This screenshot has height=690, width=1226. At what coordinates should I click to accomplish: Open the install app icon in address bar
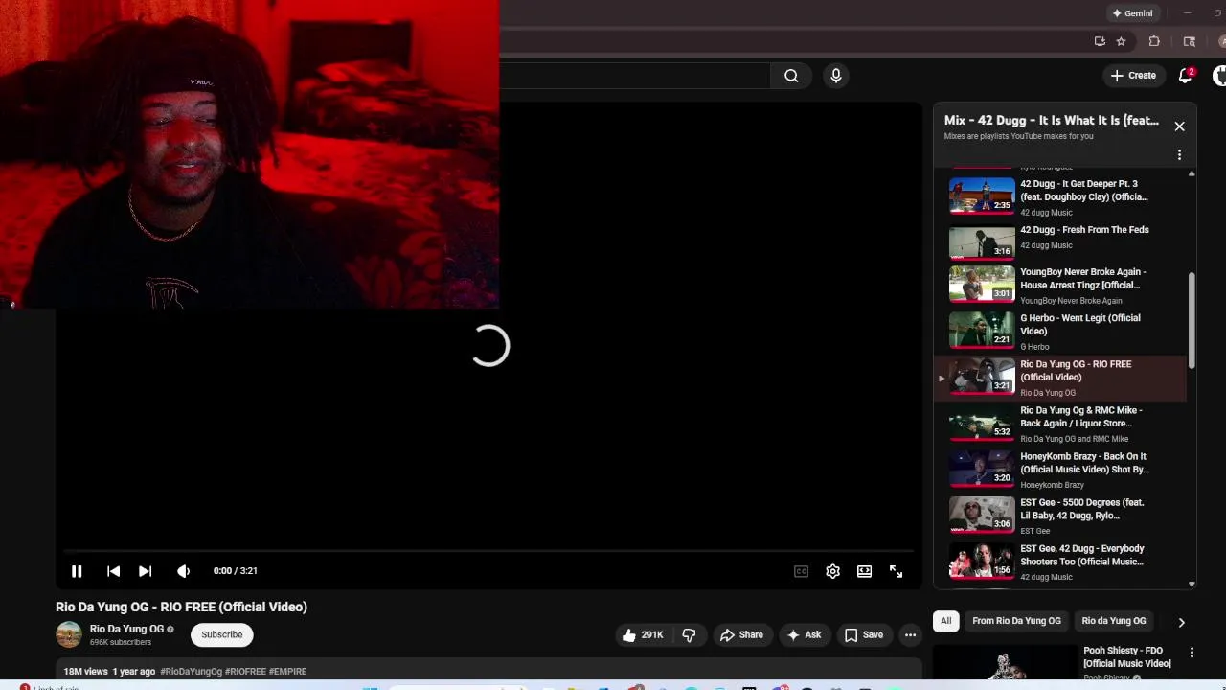(x=1100, y=41)
